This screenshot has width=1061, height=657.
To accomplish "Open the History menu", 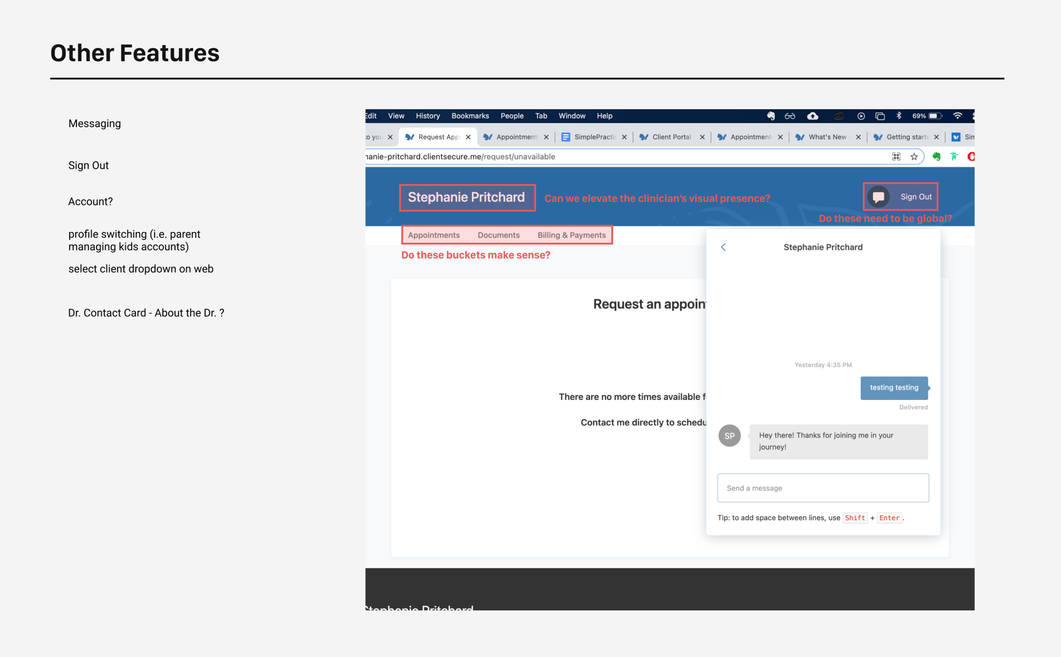I will (x=428, y=116).
